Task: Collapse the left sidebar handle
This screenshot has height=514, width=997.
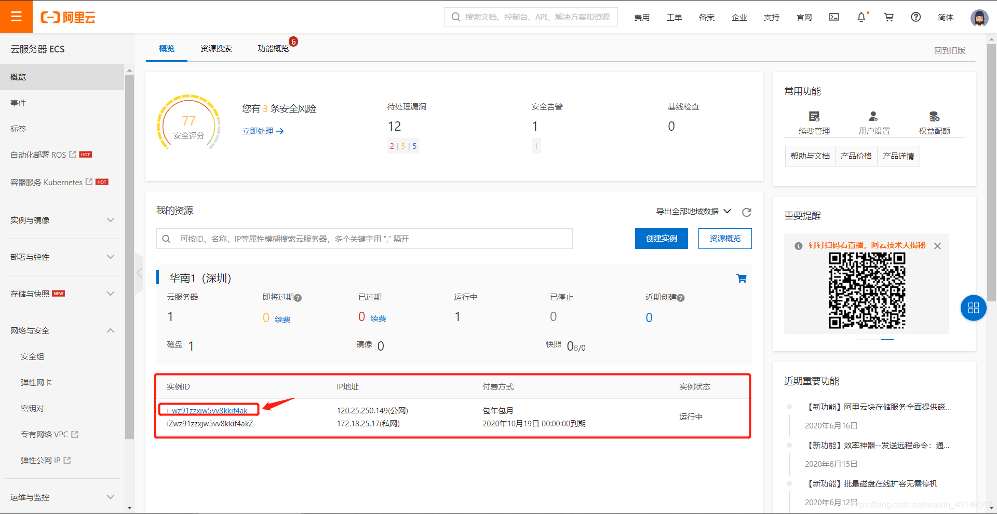Action: pyautogui.click(x=139, y=273)
